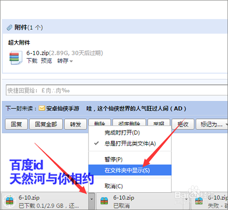Click the downloading 6-10.zip item in download bar

click(x=45, y=201)
